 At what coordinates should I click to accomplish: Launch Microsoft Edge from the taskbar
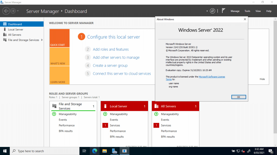point(94,151)
